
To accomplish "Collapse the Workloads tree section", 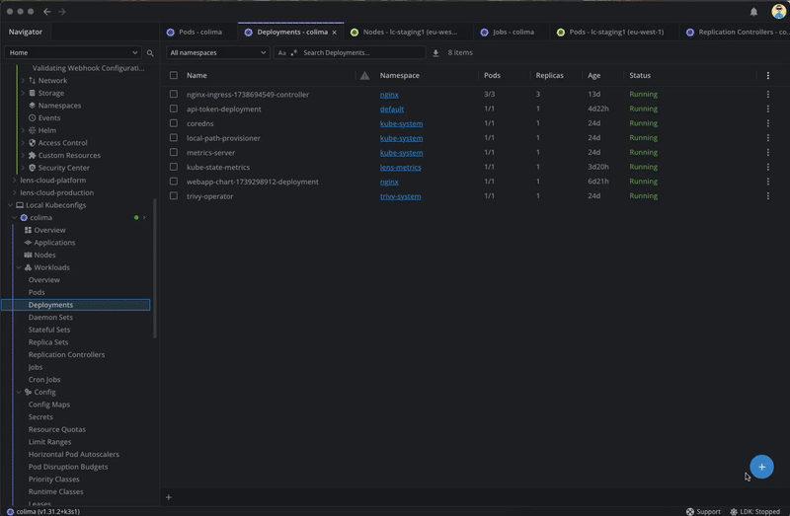I will tap(19, 267).
